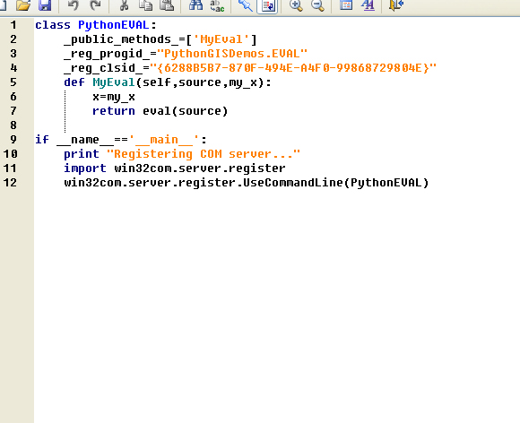This screenshot has height=423, width=520.
Task: Paste from clipboard using the paste icon
Action: point(167,5)
